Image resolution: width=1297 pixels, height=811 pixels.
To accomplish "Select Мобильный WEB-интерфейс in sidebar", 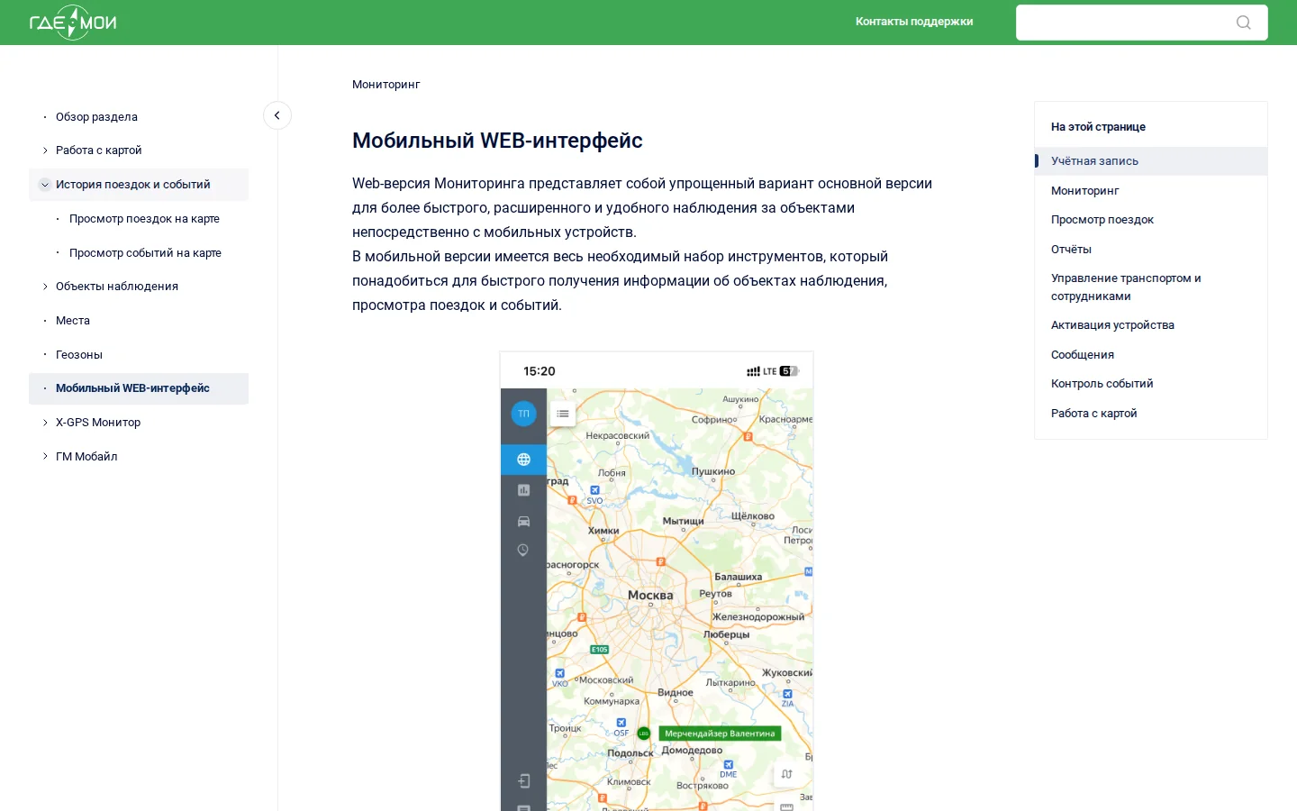I will [x=139, y=388].
